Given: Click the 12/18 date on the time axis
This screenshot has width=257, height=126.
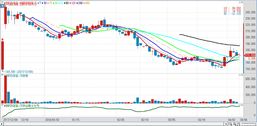Looking at the screenshot, I should click(x=25, y=120).
